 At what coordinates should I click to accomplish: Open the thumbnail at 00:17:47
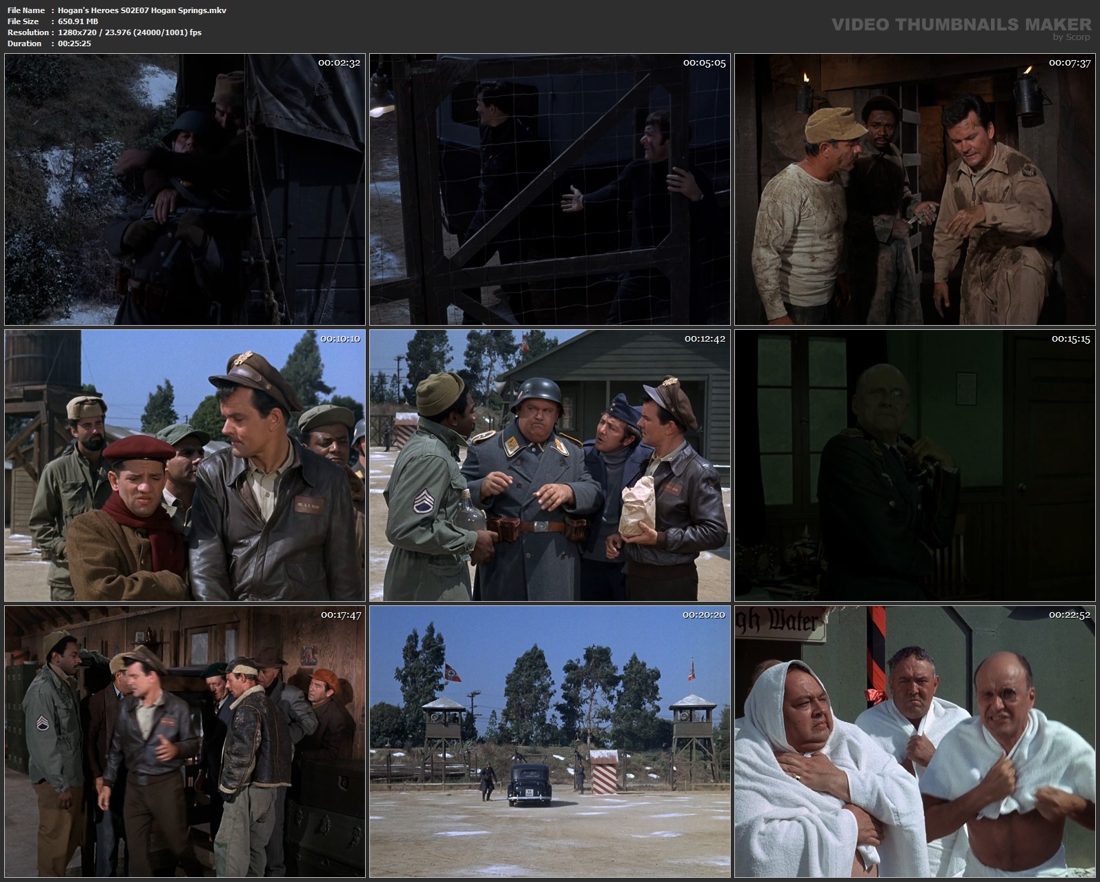(185, 742)
